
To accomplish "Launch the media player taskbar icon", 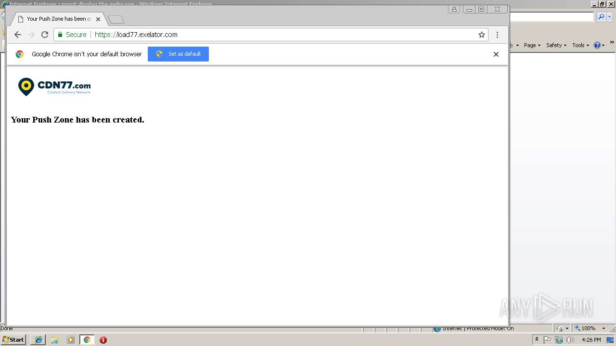I will tap(71, 340).
